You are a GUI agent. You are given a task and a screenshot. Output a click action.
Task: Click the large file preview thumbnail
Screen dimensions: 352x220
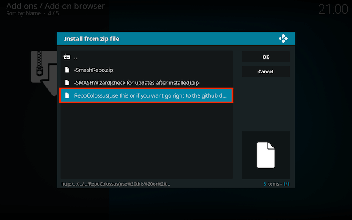266,155
